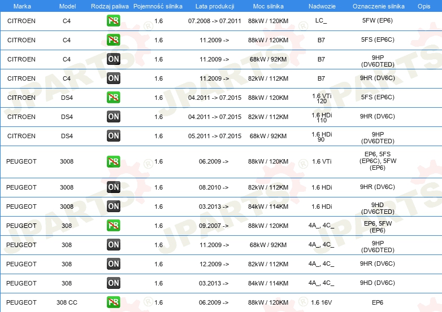
Task: Select the 9HD (DV6CTED) engine code cell
Action: point(378,208)
